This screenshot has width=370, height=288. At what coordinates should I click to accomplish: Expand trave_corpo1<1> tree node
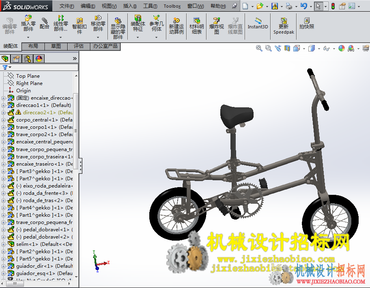(3, 127)
